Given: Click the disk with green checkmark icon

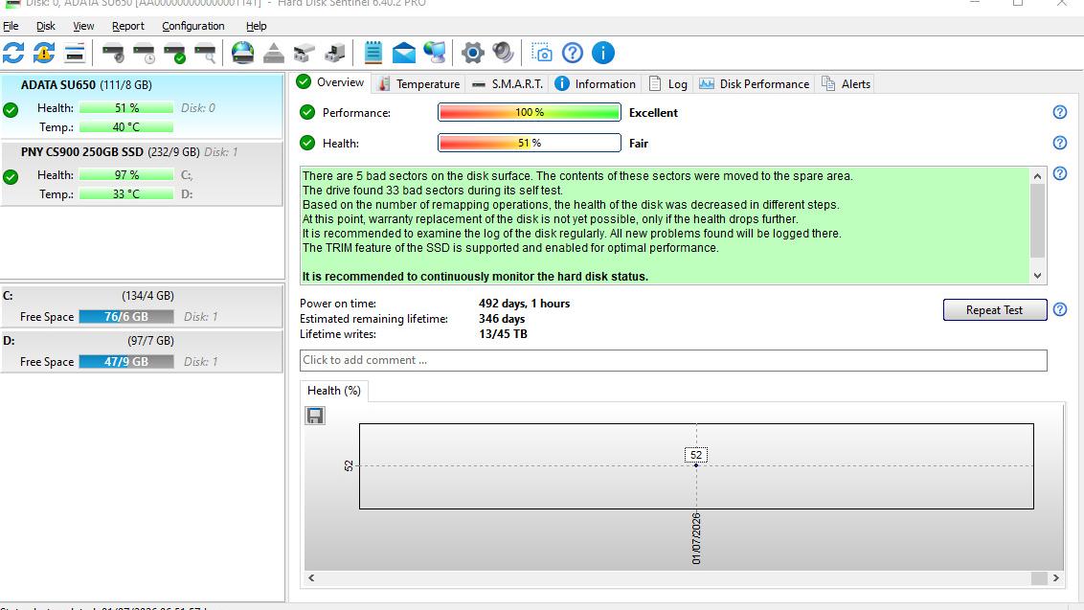Looking at the screenshot, I should 174,53.
